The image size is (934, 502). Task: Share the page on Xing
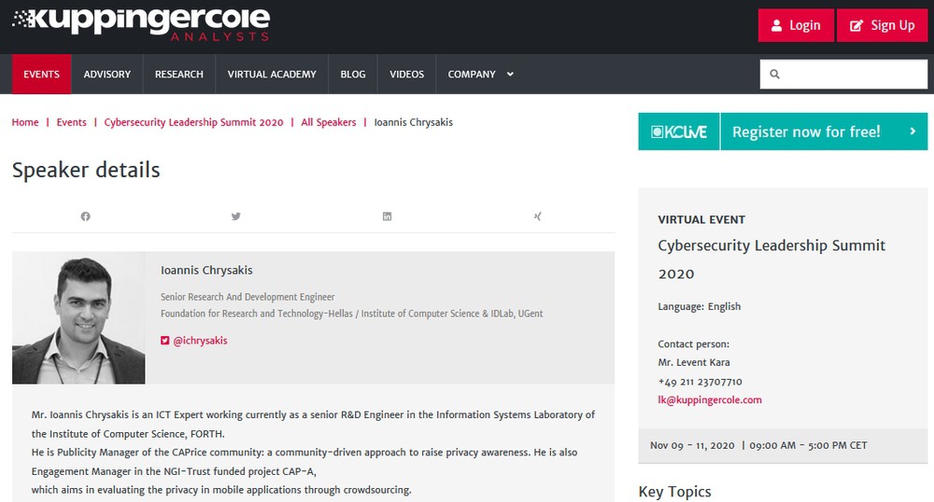tap(538, 216)
